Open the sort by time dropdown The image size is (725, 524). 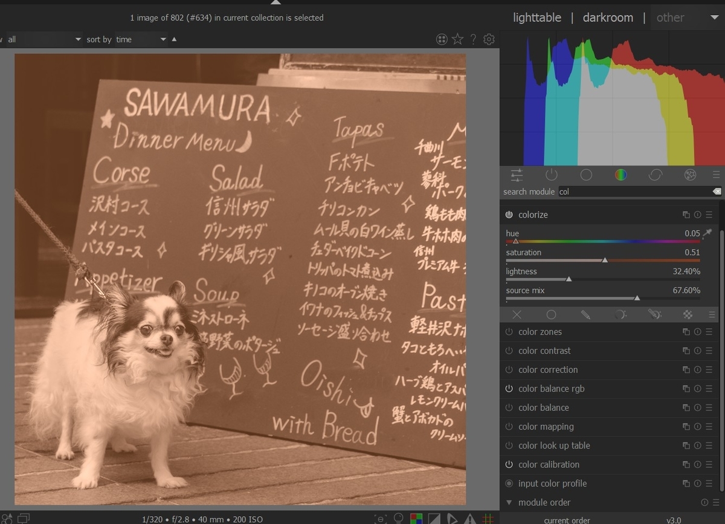click(x=141, y=39)
